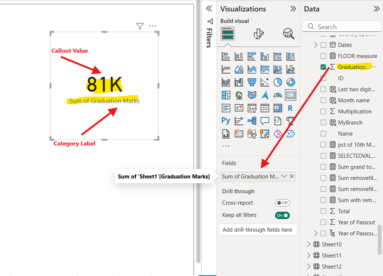Select the Map visualization globe icon
The height and width of the screenshot is (276, 383).
(238, 95)
